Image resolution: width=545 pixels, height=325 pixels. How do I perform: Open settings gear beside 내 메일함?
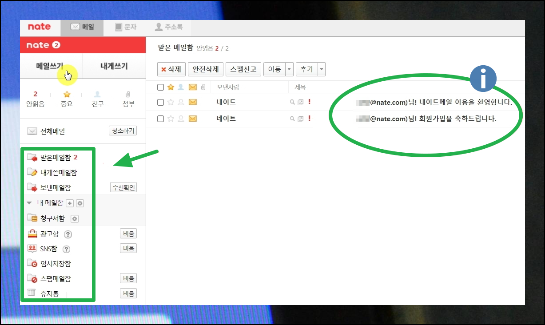(80, 203)
